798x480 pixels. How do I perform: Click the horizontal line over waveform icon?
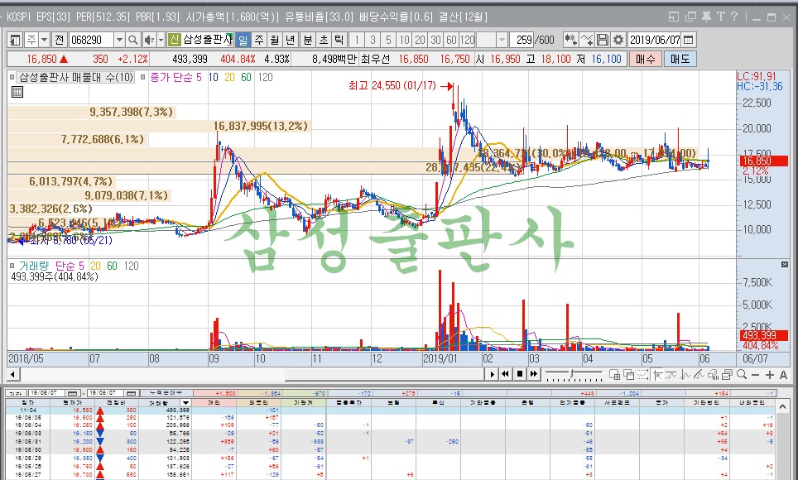[x=671, y=375]
